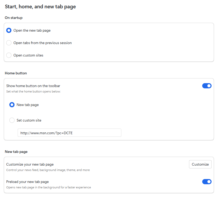Viewport: 224px width, 206px height.
Task: Select 'Open tabs from the previous session' radio button
Action: (x=9, y=43)
